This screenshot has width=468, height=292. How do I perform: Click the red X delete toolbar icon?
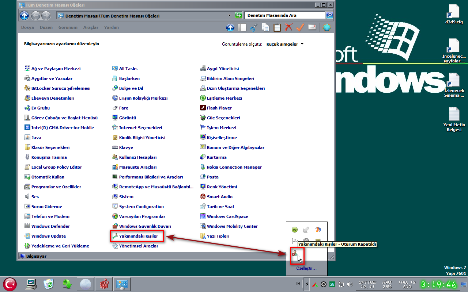coord(288,27)
